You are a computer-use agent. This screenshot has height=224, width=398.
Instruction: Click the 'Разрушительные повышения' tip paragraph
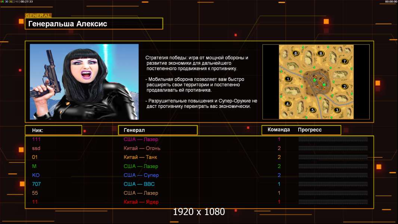click(201, 103)
